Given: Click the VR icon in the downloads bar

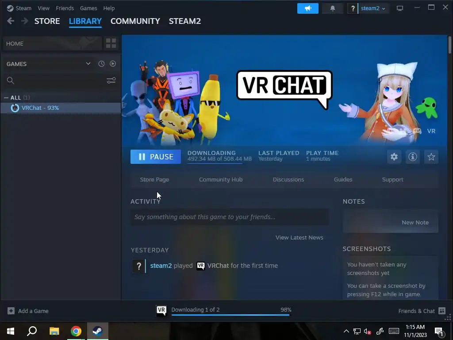Looking at the screenshot, I should 161,310.
